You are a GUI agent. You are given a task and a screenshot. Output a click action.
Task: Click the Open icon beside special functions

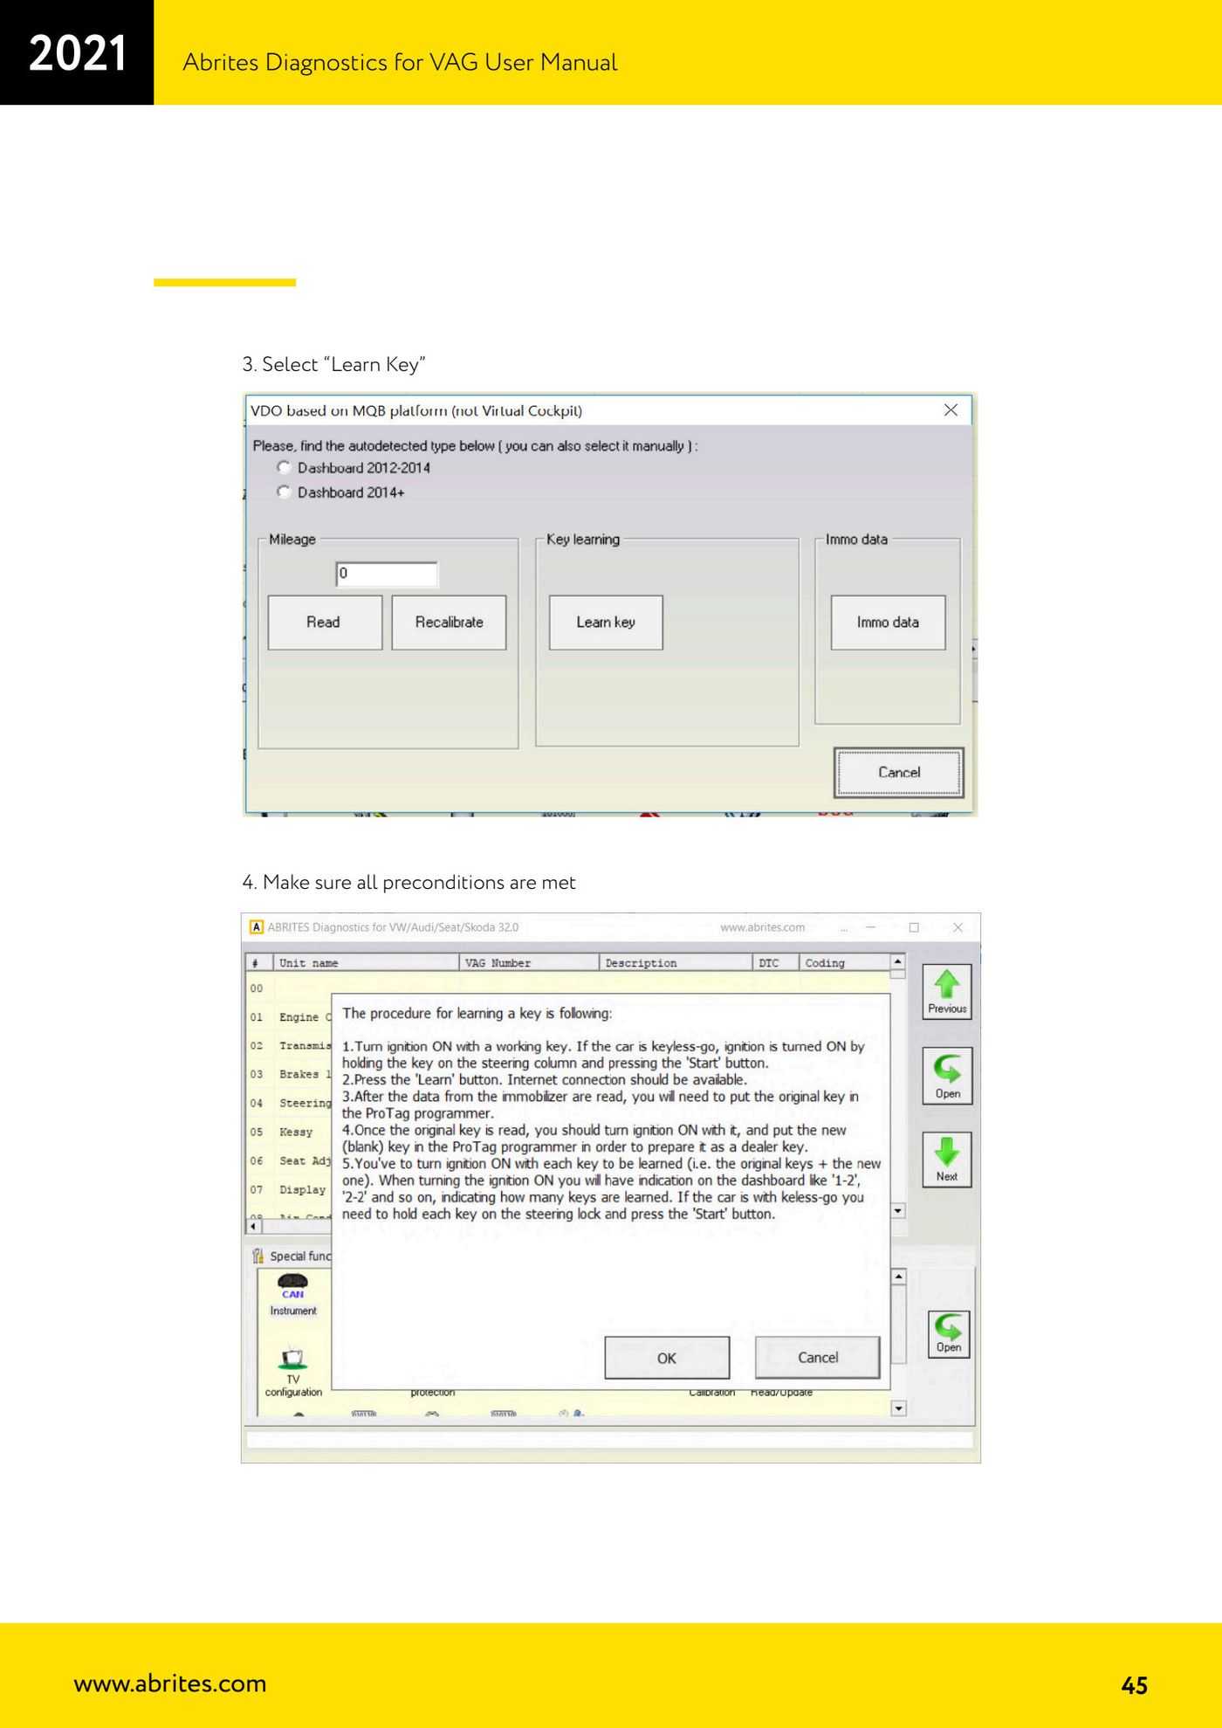[949, 1334]
